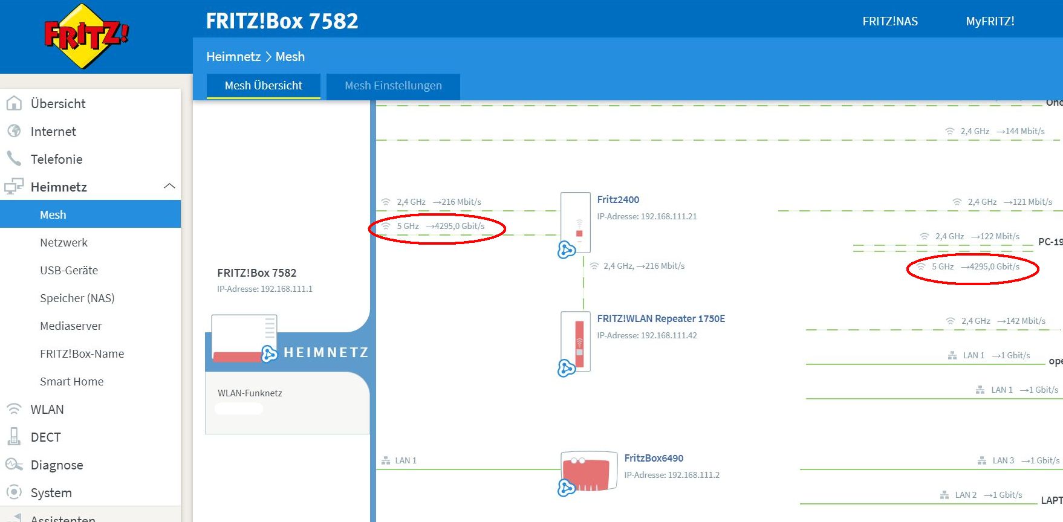
Task: Open MyFRITZ! link in header
Action: coord(990,21)
